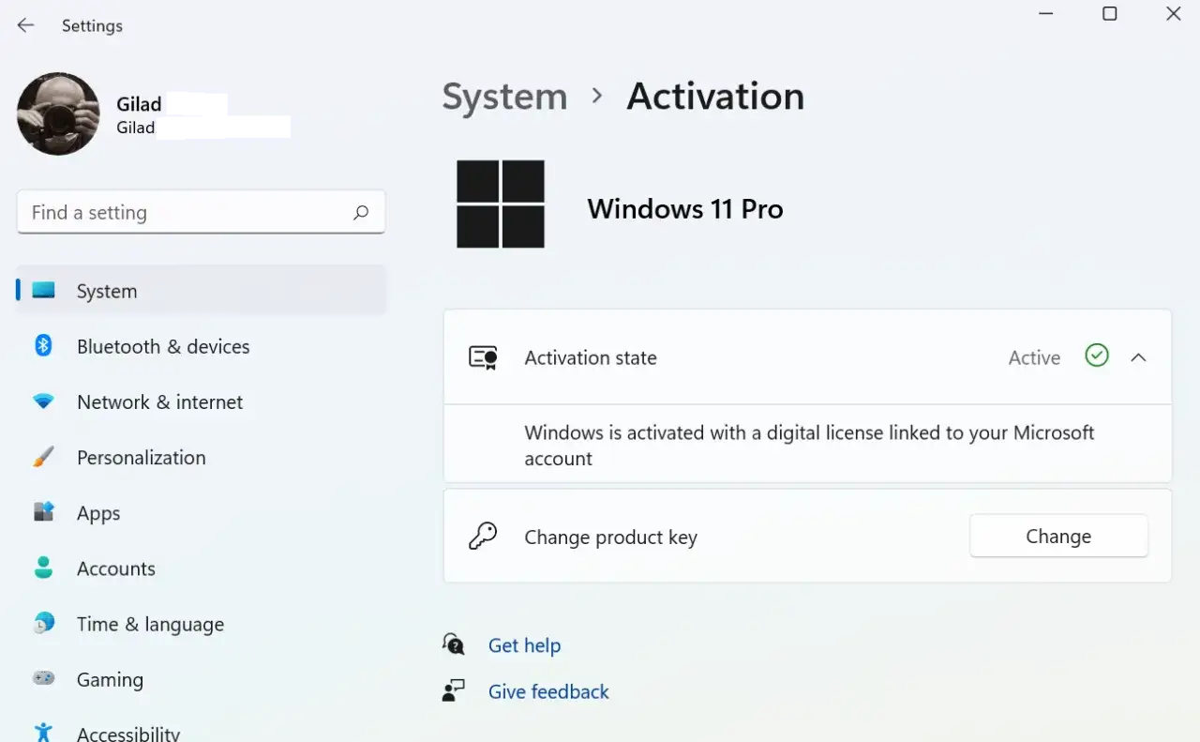The height and width of the screenshot is (742, 1200).
Task: Open Accessibility label in sidebar
Action: pos(128,734)
